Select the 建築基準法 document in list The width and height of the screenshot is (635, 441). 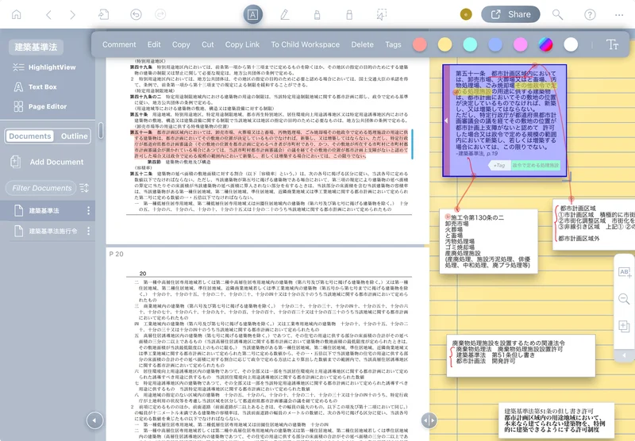pyautogui.click(x=48, y=210)
